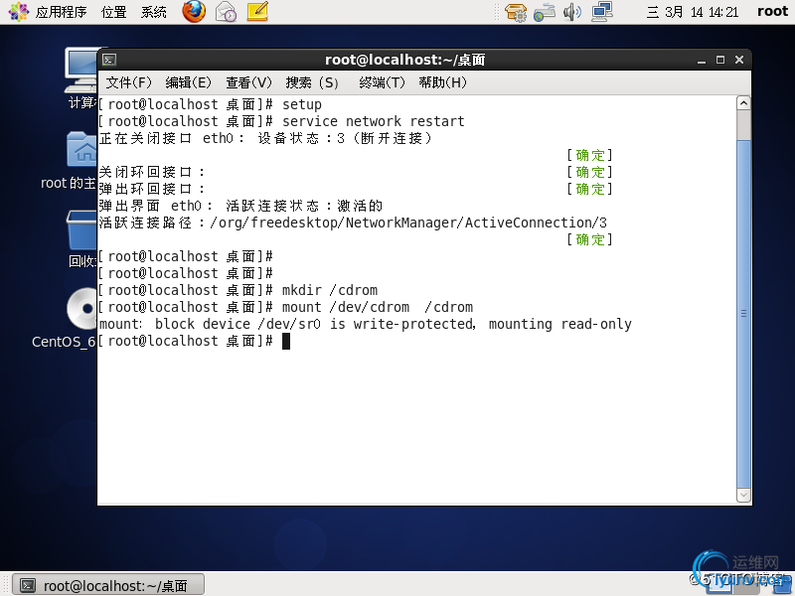Select the Computer desktop icon
Viewport: 795px width, 596px height.
pyautogui.click(x=81, y=78)
